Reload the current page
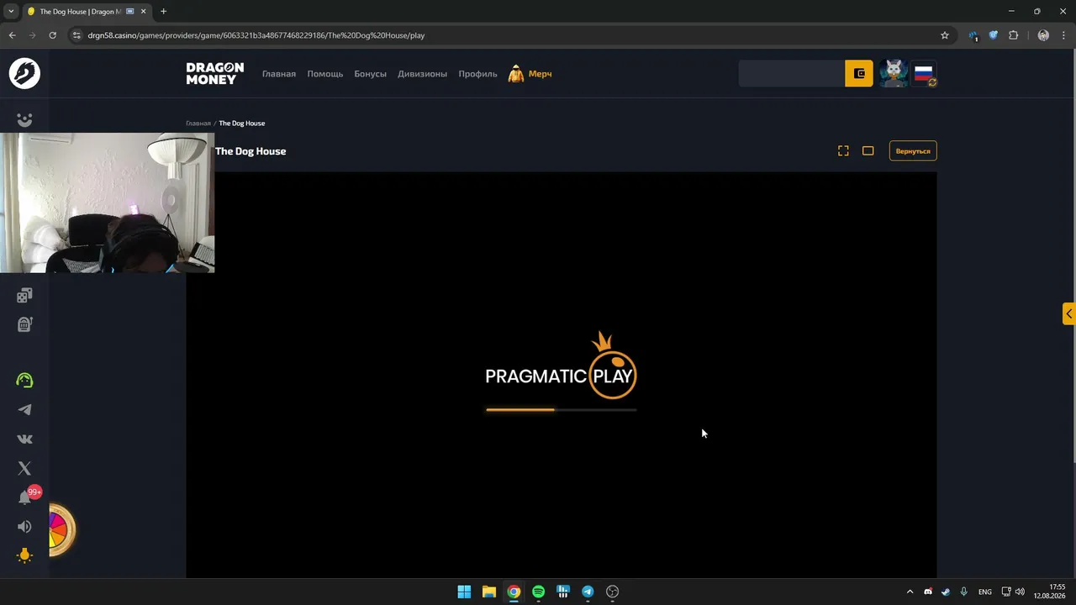Image resolution: width=1076 pixels, height=605 pixels. pyautogui.click(x=52, y=35)
